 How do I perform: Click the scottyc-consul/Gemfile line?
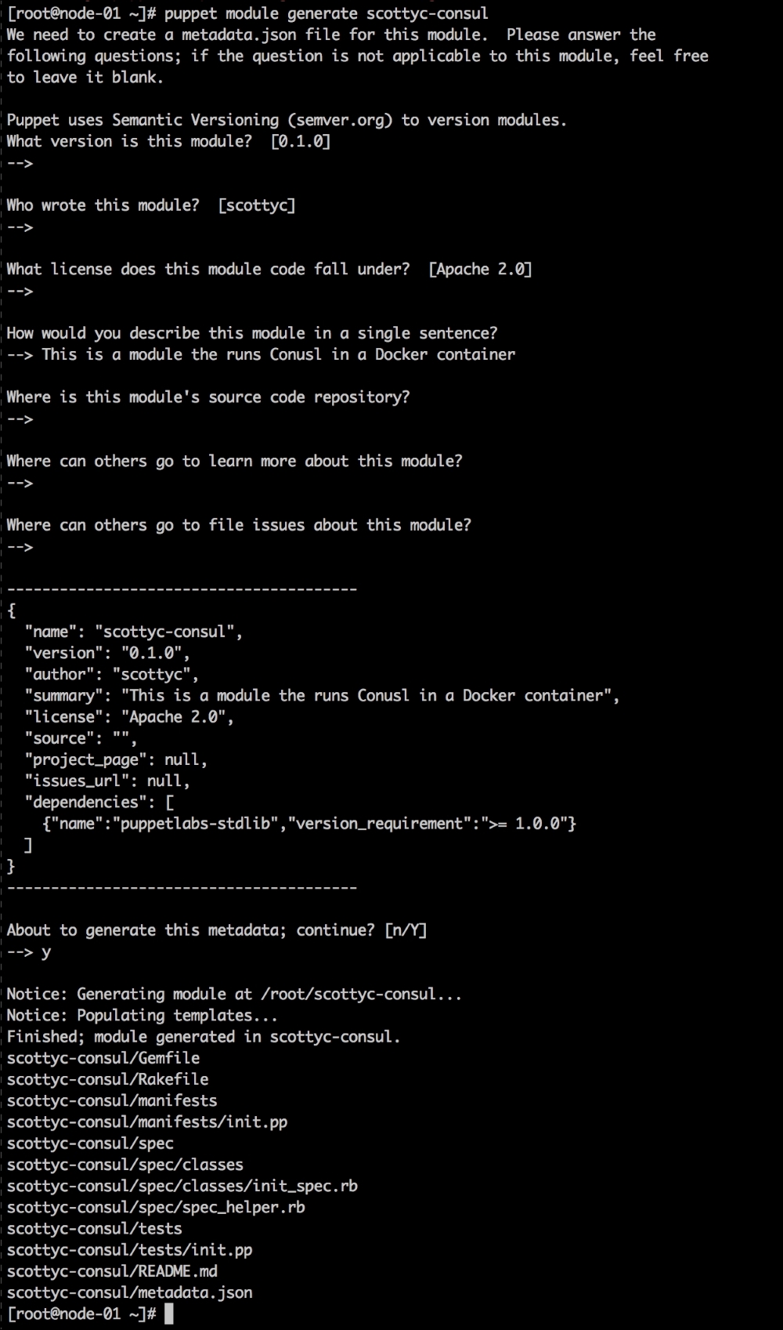point(103,1058)
